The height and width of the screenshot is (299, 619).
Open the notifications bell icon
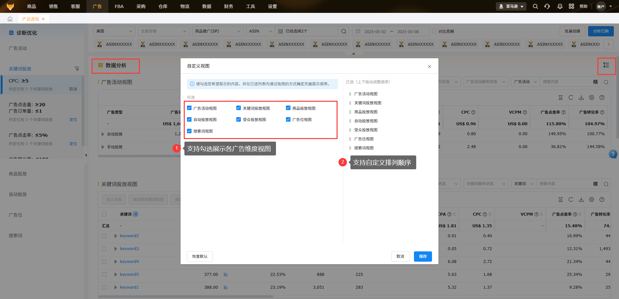coord(560,6)
